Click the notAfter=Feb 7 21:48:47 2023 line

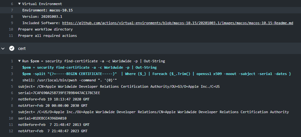(x=52, y=131)
